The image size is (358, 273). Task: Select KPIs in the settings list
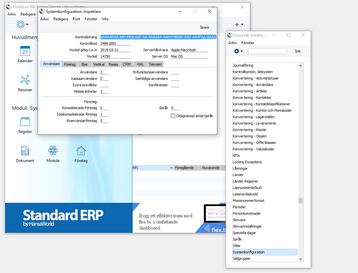point(265,155)
